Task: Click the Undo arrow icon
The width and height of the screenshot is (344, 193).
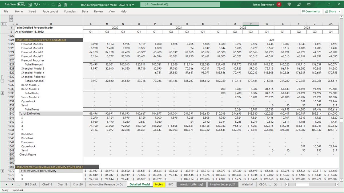Action: (x=36, y=5)
